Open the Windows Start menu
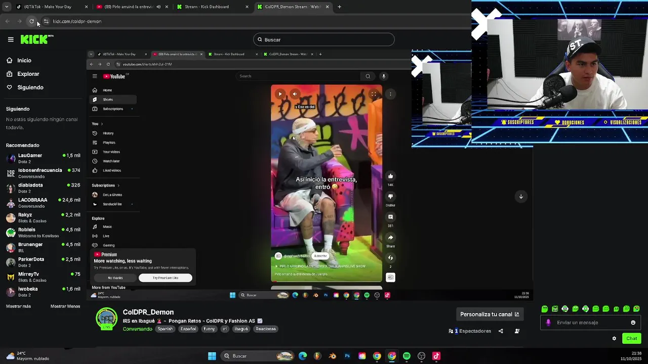648x364 pixels. click(x=212, y=356)
